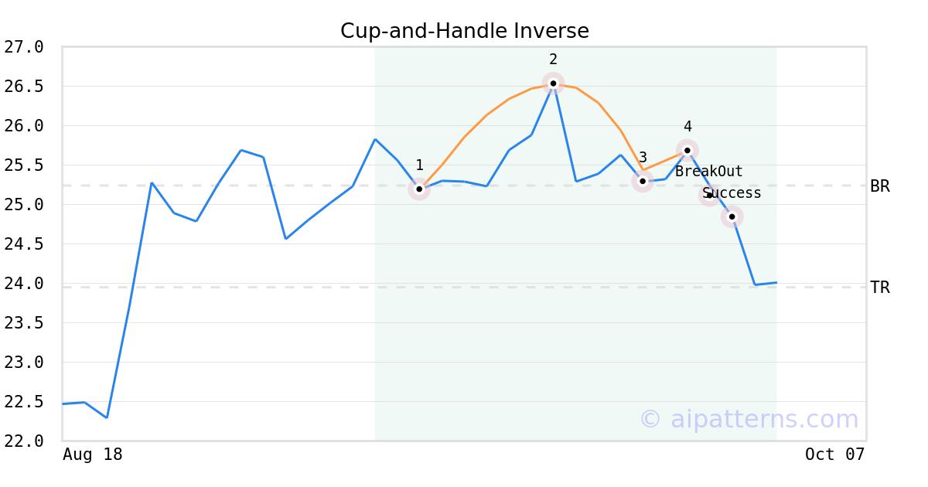
Task: Click marker 4 at handle top
Action: pos(687,150)
